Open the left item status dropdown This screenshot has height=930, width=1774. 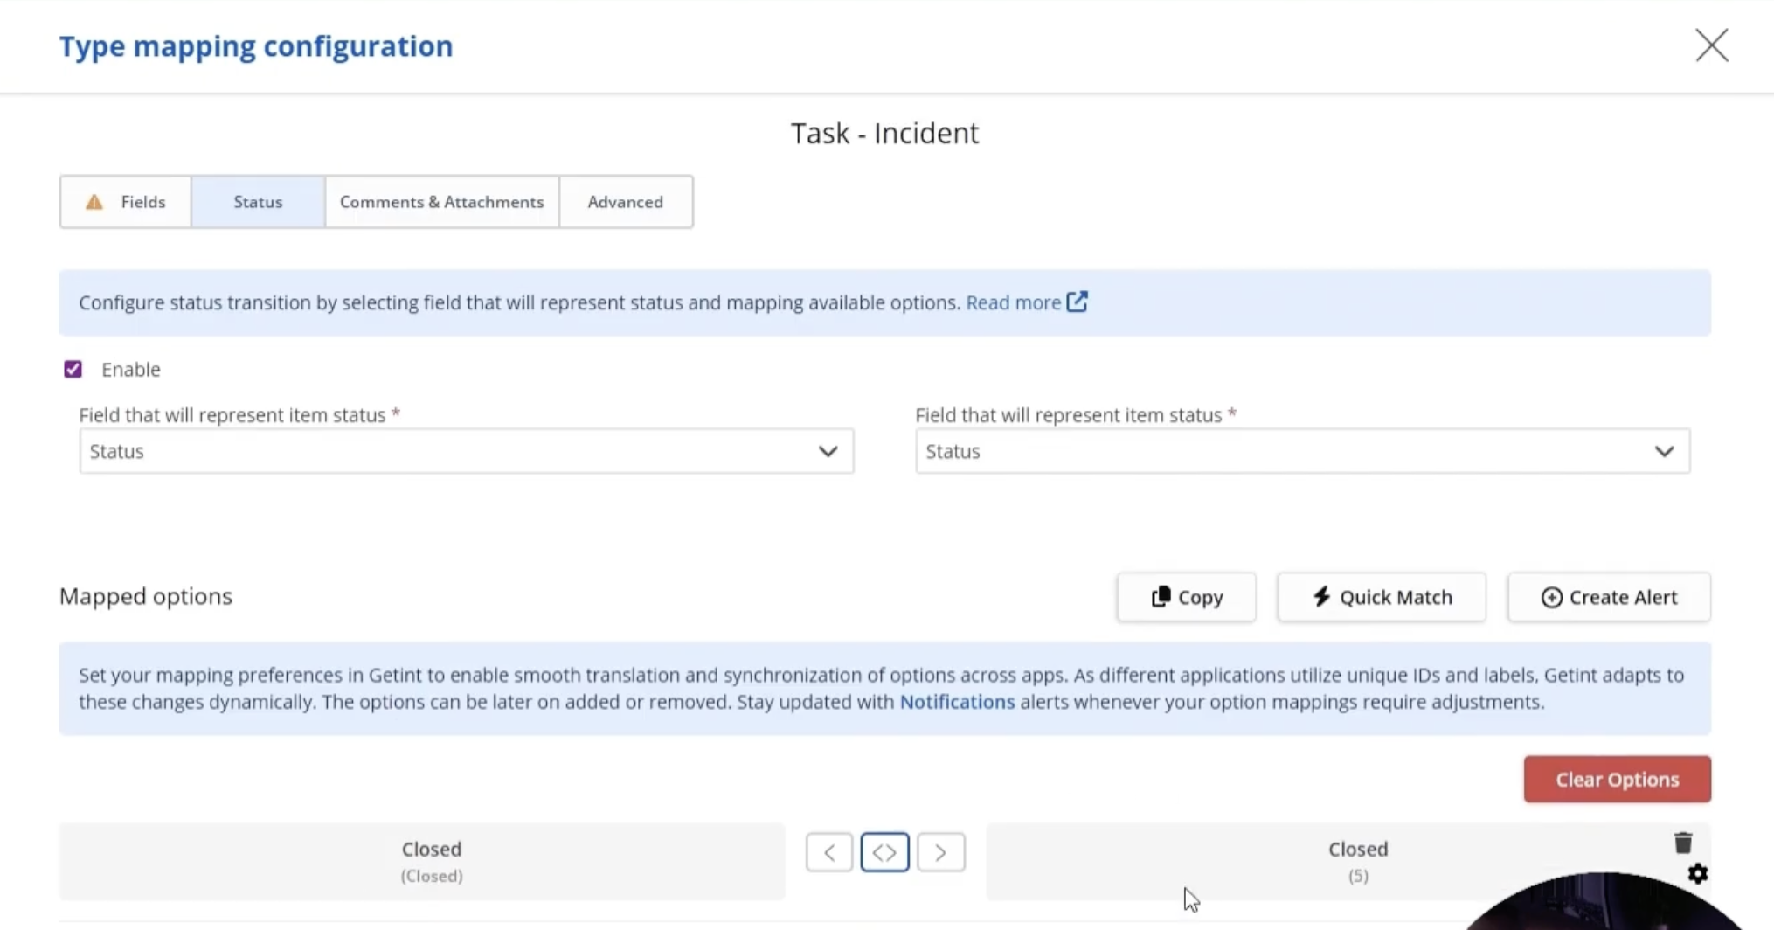click(467, 451)
